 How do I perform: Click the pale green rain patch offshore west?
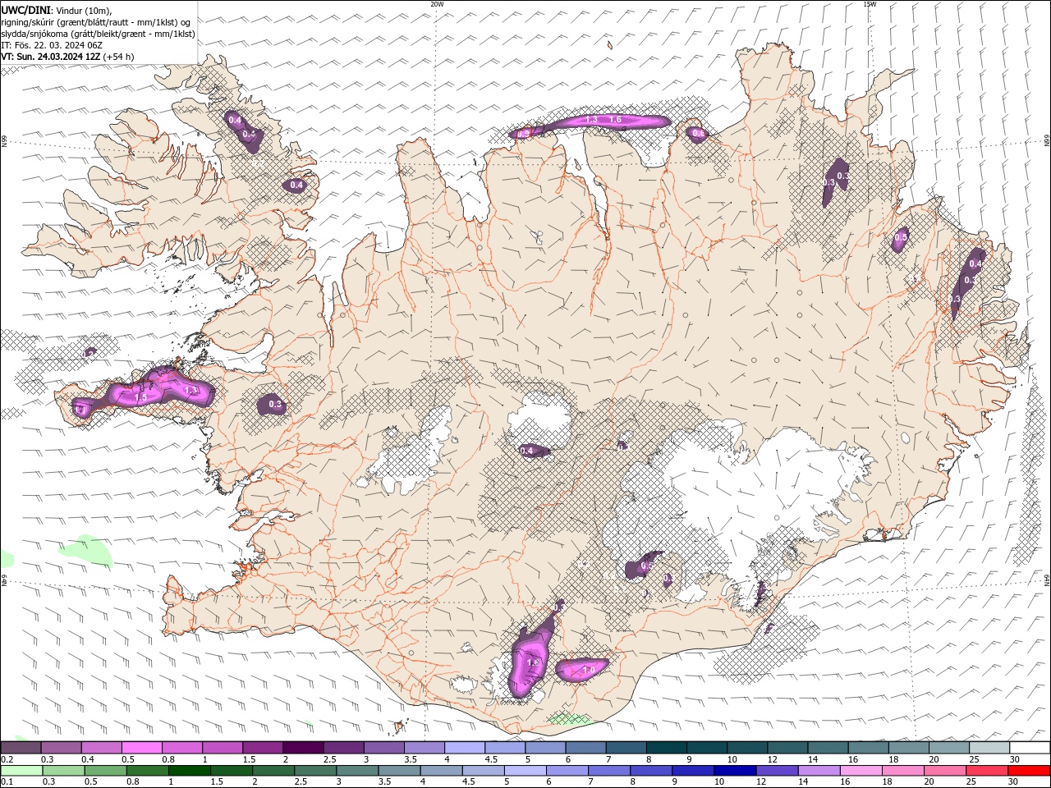click(85, 550)
